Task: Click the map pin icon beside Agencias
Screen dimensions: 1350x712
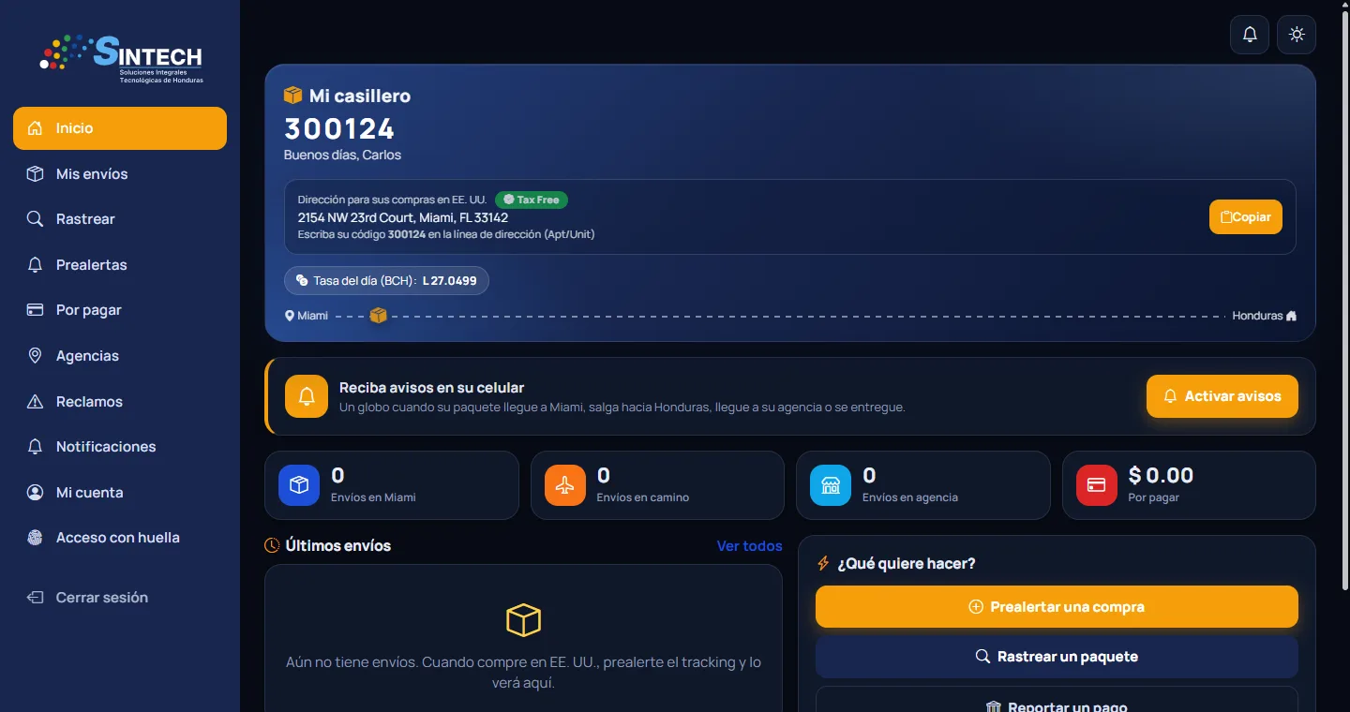Action: 35,356
